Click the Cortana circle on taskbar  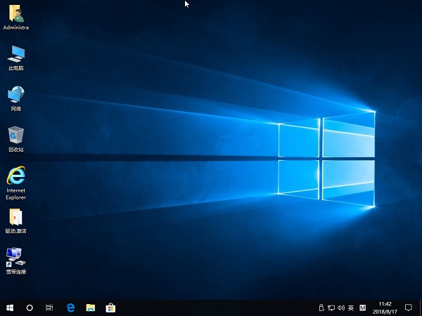pyautogui.click(x=30, y=308)
